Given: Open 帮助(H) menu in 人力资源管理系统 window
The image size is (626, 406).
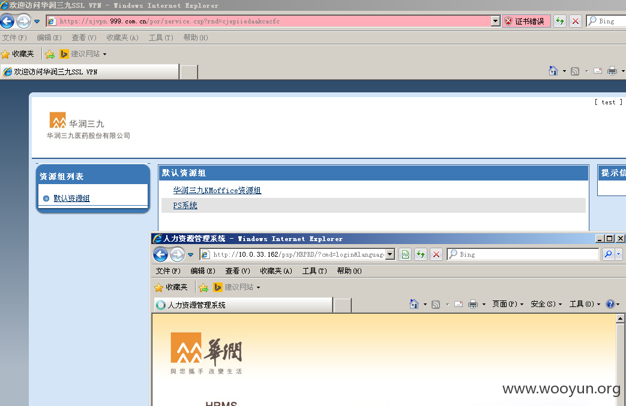Looking at the screenshot, I should click(x=349, y=271).
